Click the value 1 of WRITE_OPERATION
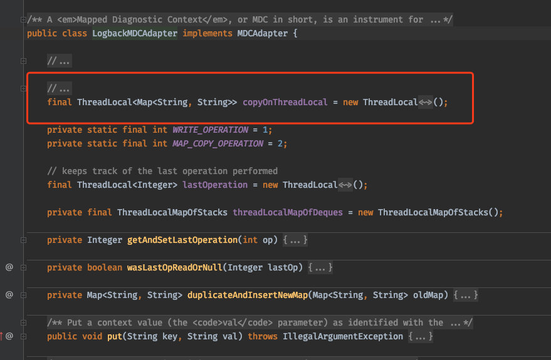The width and height of the screenshot is (551, 360). (265, 130)
